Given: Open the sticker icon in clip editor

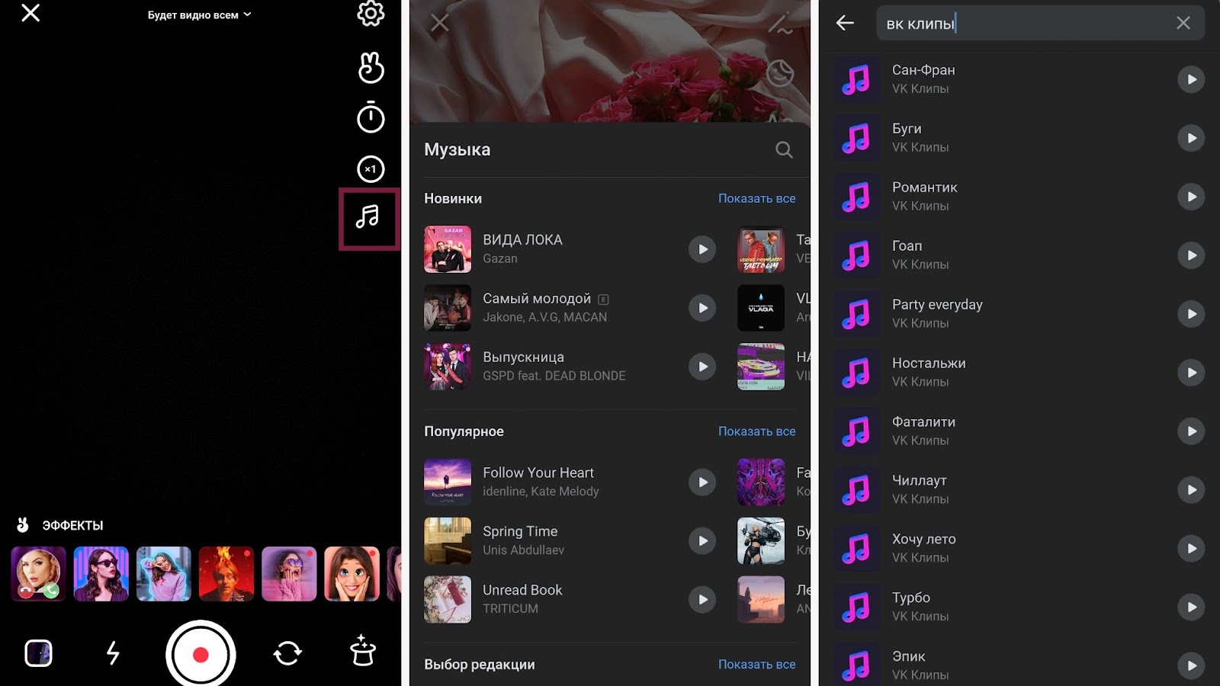Looking at the screenshot, I should [x=780, y=73].
